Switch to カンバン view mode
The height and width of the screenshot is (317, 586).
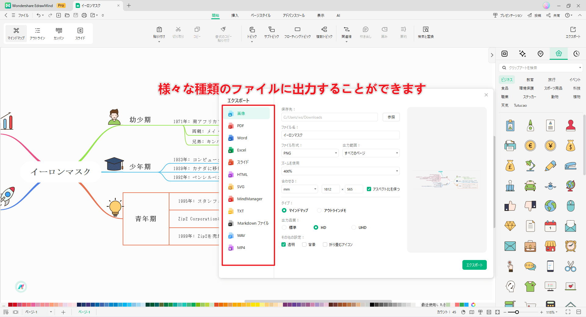point(59,34)
